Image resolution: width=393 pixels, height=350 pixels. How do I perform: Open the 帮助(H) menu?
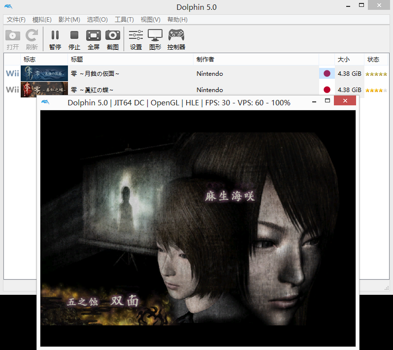pyautogui.click(x=177, y=20)
